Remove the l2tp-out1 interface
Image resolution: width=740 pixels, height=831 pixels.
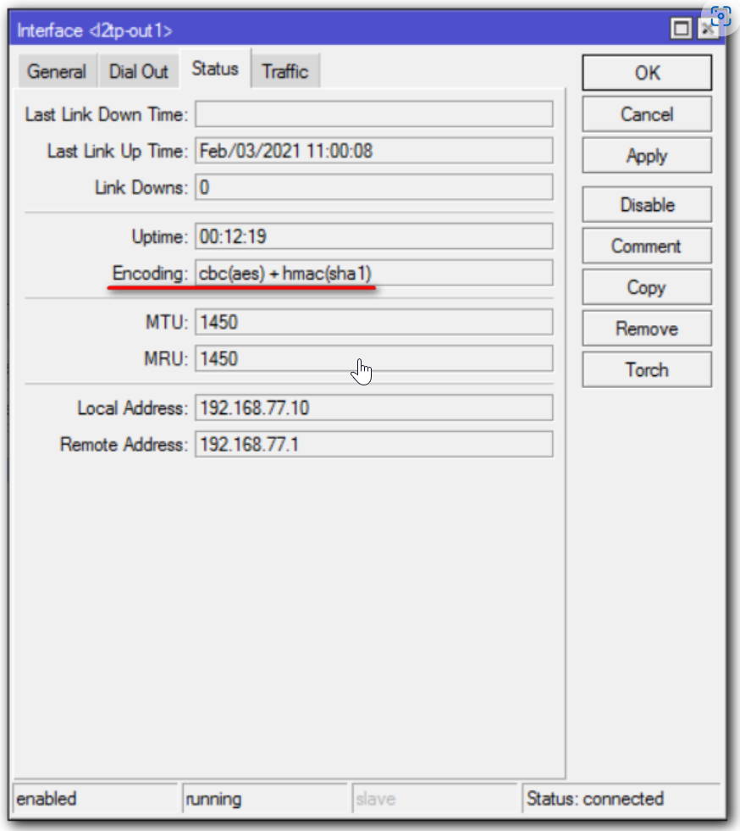coord(647,329)
